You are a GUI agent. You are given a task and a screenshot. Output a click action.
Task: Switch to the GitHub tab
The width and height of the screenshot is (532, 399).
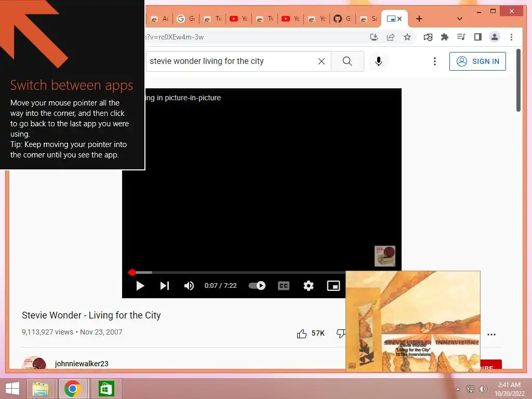click(343, 19)
